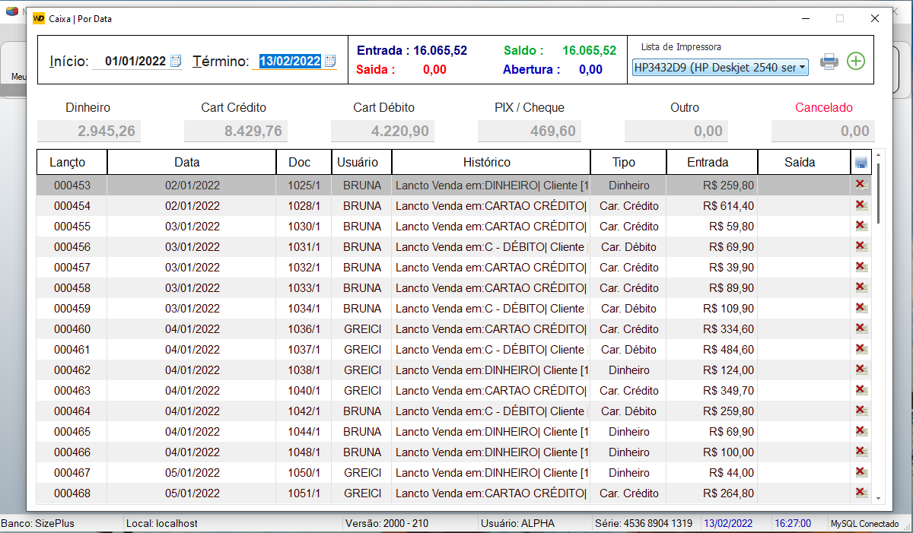Print the cash report with printer icon

(829, 62)
